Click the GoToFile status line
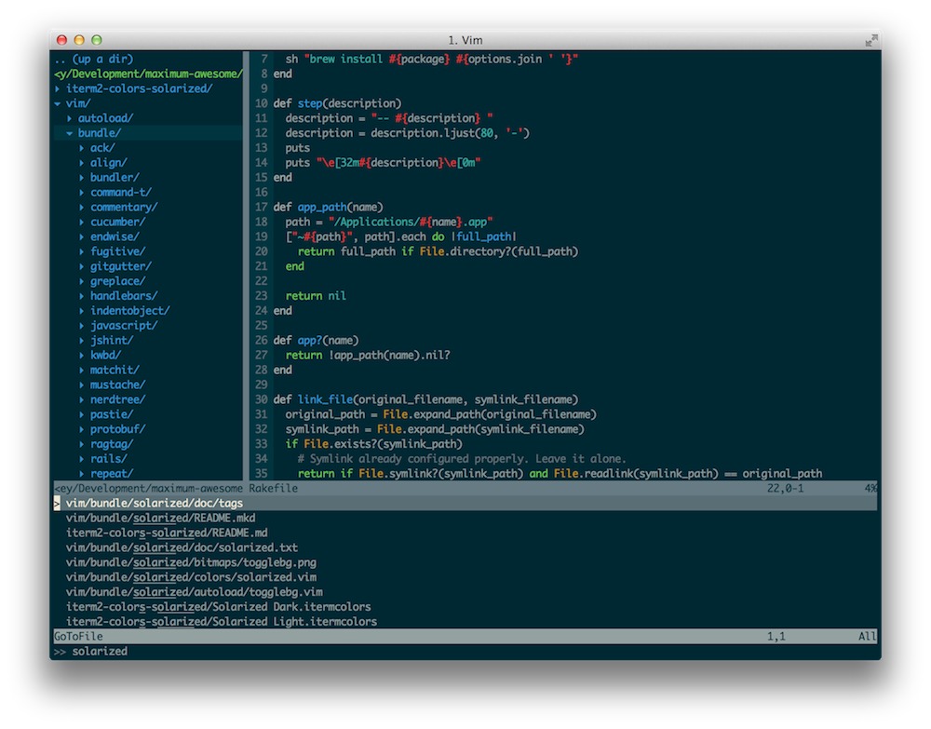This screenshot has height=729, width=931. point(465,637)
